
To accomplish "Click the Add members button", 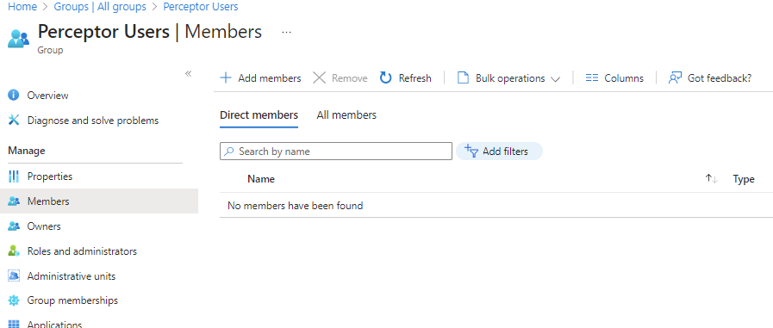I will (260, 77).
